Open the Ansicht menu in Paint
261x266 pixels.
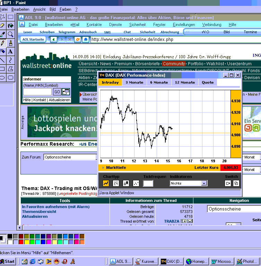[x=40, y=9]
